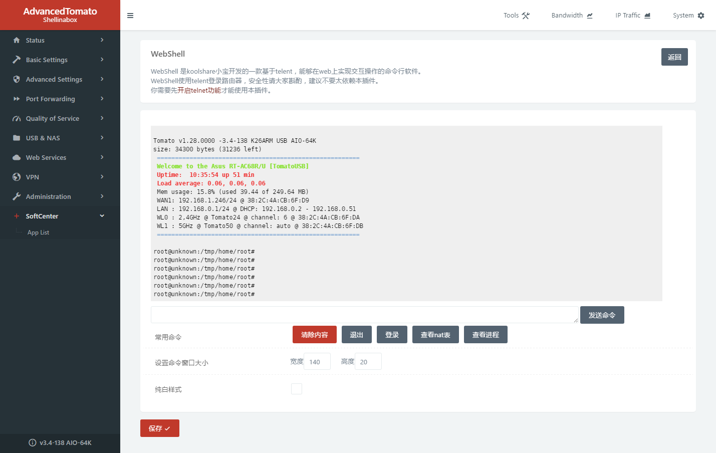Click the hamburger menu toggle icon

click(130, 16)
